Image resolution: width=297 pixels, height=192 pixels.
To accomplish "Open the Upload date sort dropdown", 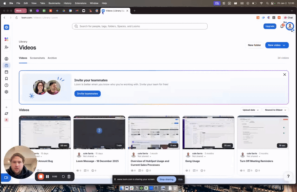I will pos(250,110).
